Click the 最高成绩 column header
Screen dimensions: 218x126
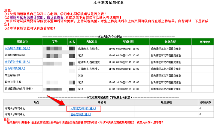tap(166, 102)
